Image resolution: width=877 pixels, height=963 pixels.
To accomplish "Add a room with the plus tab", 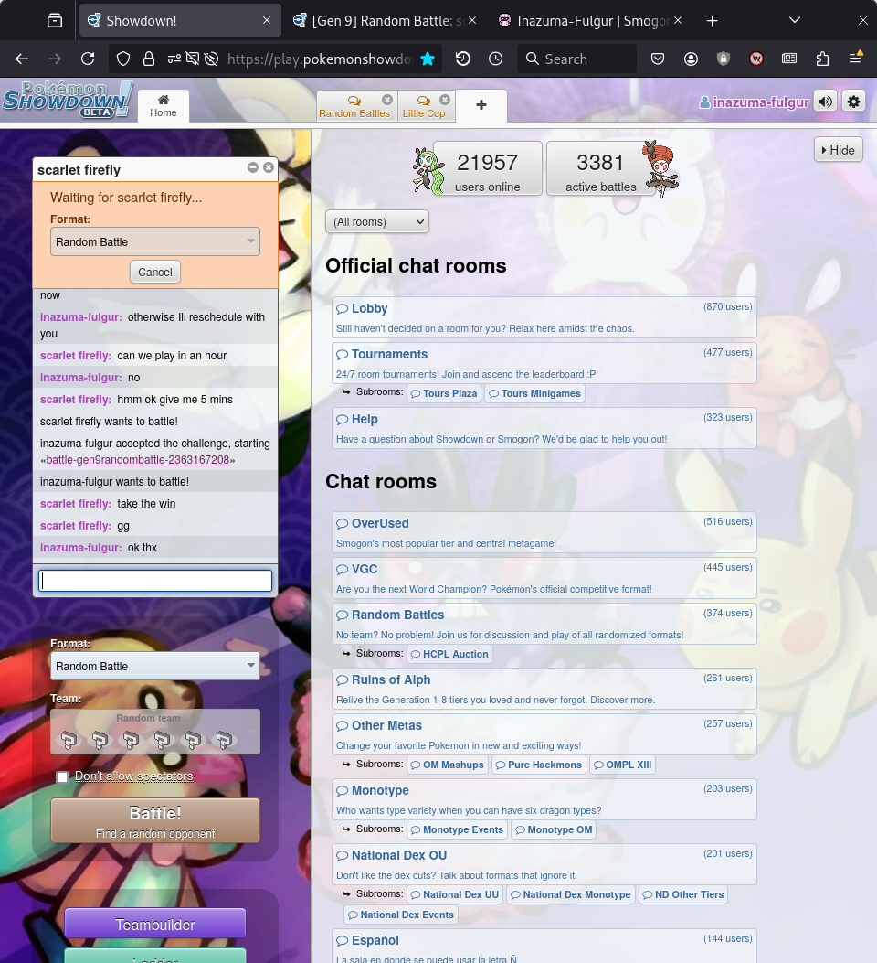I will point(481,105).
